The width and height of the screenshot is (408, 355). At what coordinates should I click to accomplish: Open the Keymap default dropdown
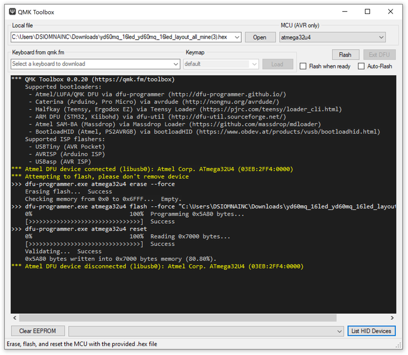[221, 64]
